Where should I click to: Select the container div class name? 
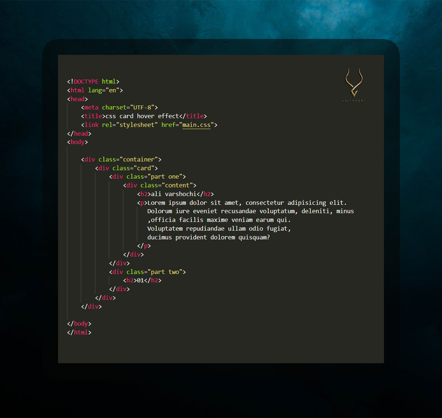pos(138,159)
